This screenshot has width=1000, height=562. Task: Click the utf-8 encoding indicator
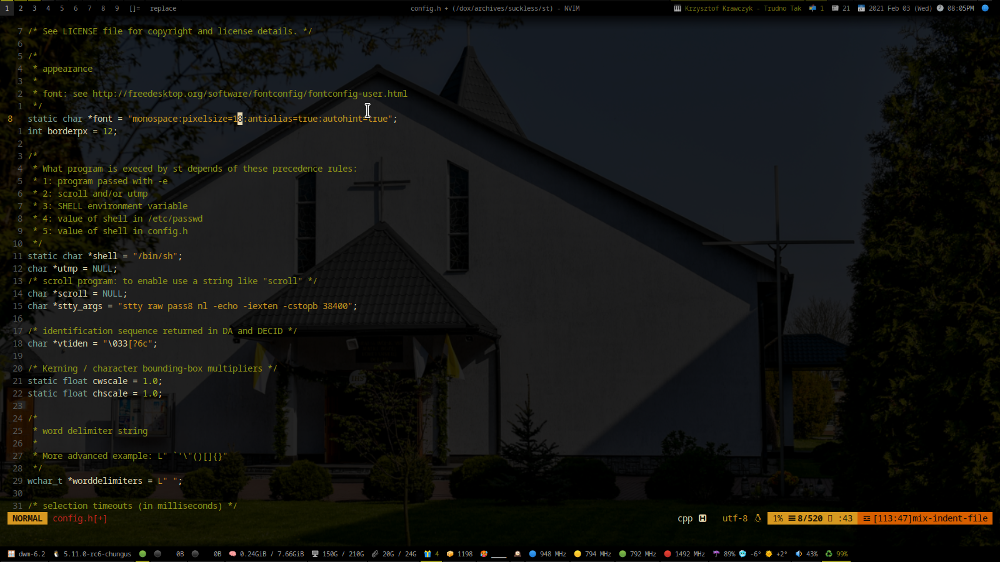click(x=734, y=518)
